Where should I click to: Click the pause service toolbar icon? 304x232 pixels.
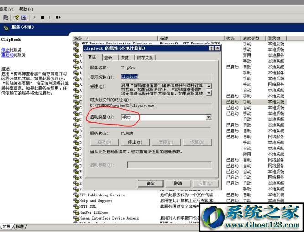point(50,17)
